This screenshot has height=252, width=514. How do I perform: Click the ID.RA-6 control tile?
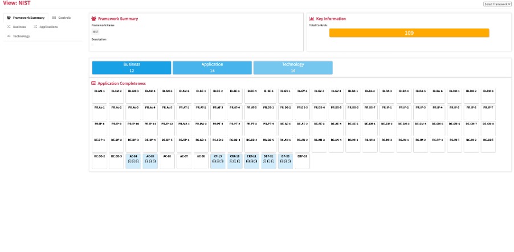[437, 96]
